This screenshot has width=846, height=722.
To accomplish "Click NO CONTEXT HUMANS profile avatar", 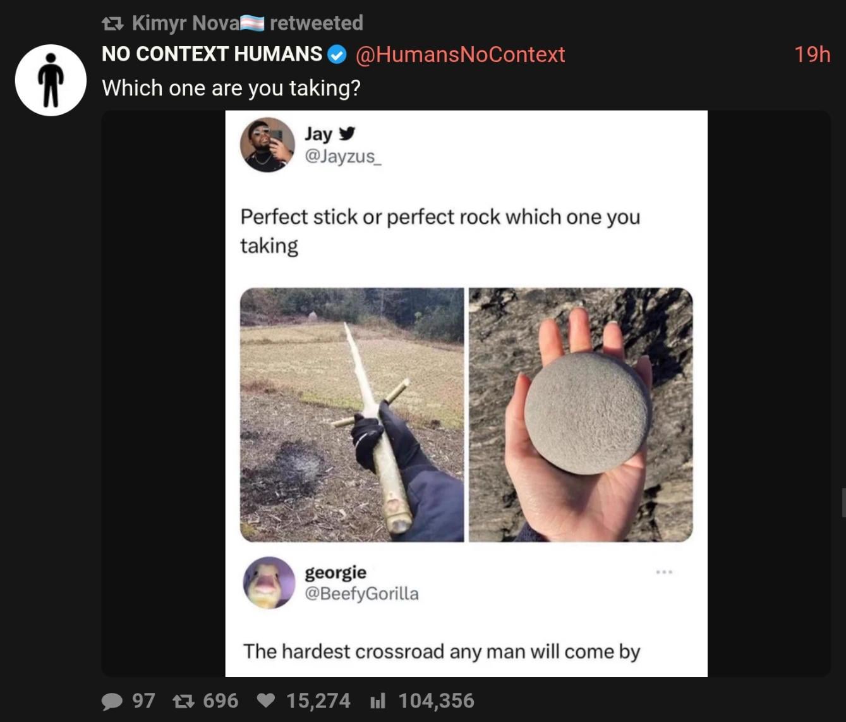I will tap(51, 80).
